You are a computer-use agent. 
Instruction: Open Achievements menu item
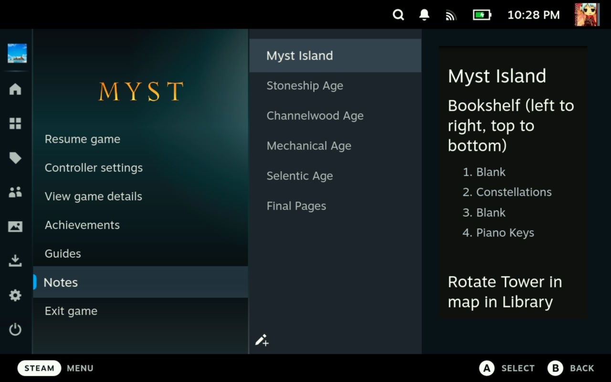(140, 225)
